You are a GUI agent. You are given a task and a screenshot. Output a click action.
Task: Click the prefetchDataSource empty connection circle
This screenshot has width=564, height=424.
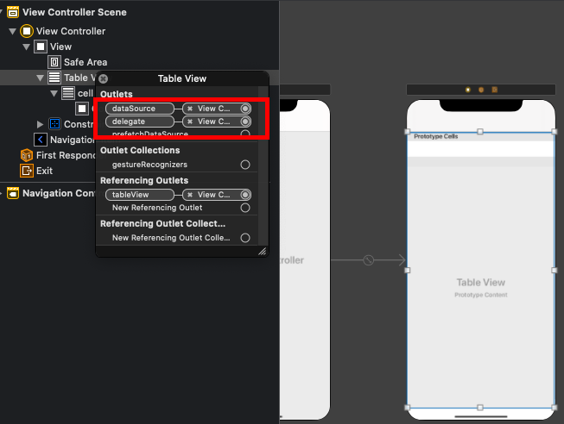click(x=245, y=134)
